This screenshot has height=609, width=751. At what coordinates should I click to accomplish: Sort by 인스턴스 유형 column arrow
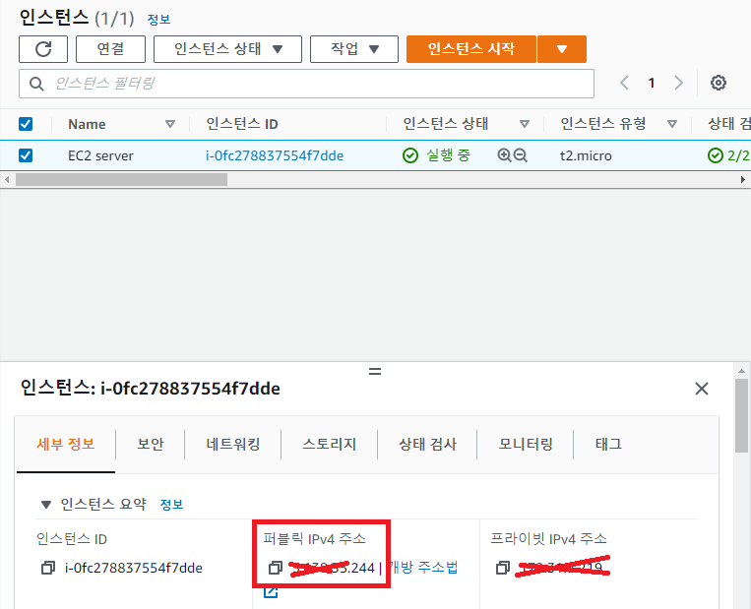point(672,124)
